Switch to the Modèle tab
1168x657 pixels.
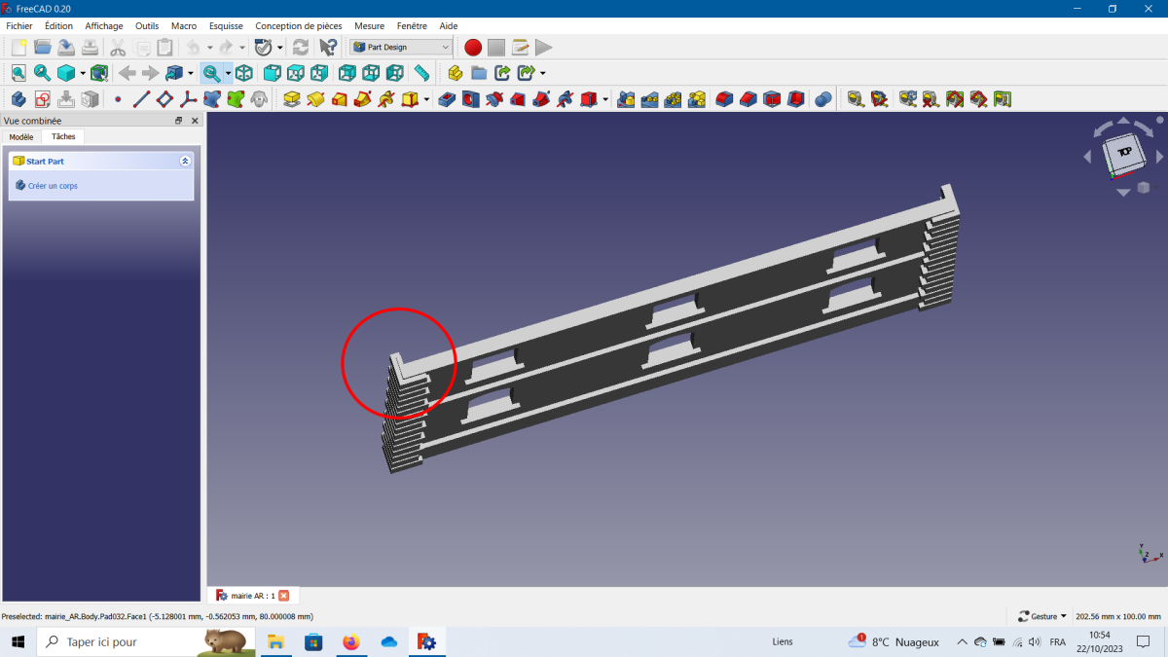point(21,137)
